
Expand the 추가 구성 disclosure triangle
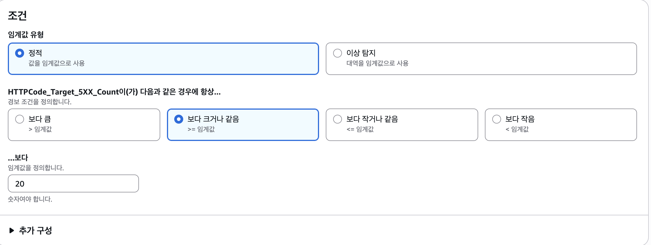click(x=11, y=230)
